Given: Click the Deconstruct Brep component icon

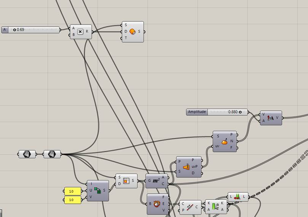Looking at the screenshot, I should [x=156, y=204].
